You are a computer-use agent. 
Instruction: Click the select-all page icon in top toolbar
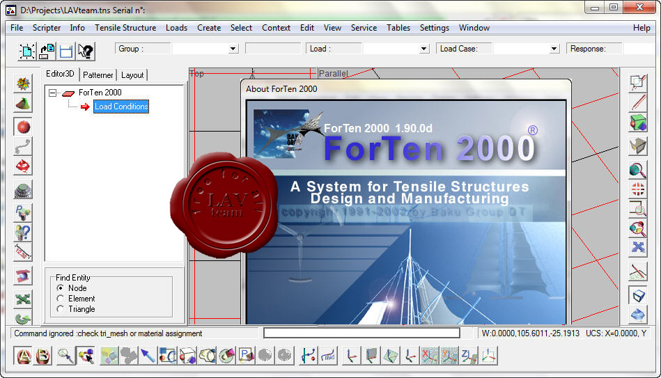pos(27,52)
